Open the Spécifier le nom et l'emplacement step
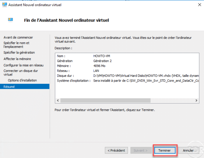204x158 pixels. click(x=16, y=45)
